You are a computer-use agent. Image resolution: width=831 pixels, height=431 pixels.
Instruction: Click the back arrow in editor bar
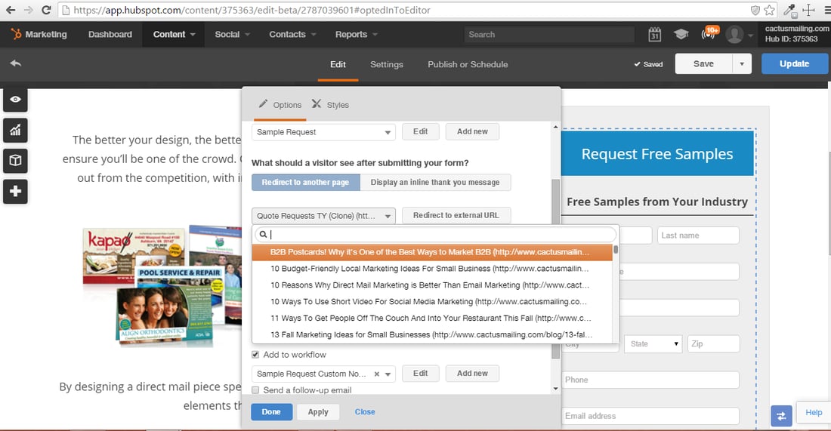coord(15,63)
